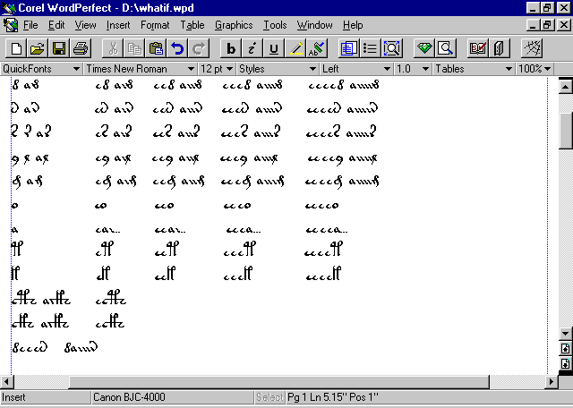Click the vertical scrollbar down arrow

[x=565, y=334]
